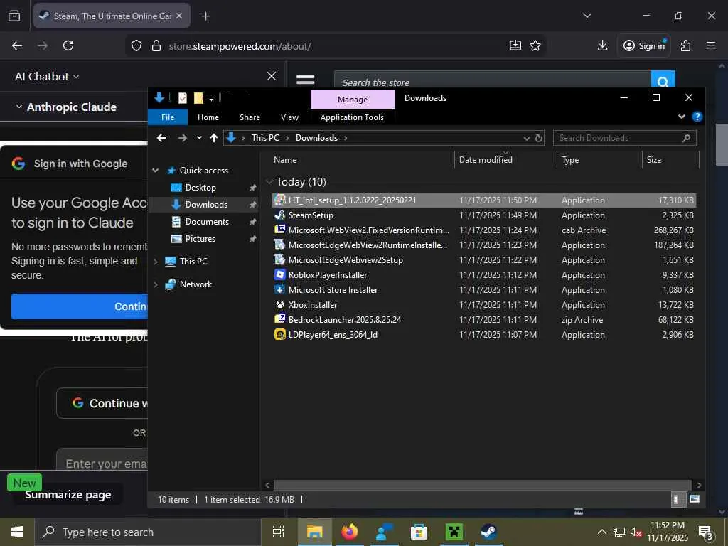Click New Folder icon in Explorer title bar
The width and height of the screenshot is (728, 546).
(x=198, y=98)
